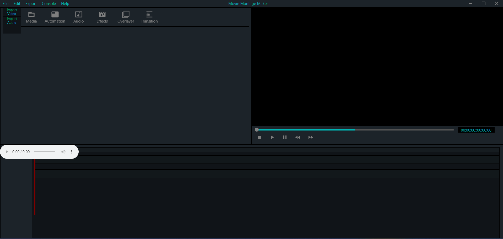Fast forward the video preview
The height and width of the screenshot is (239, 503).
(311, 137)
